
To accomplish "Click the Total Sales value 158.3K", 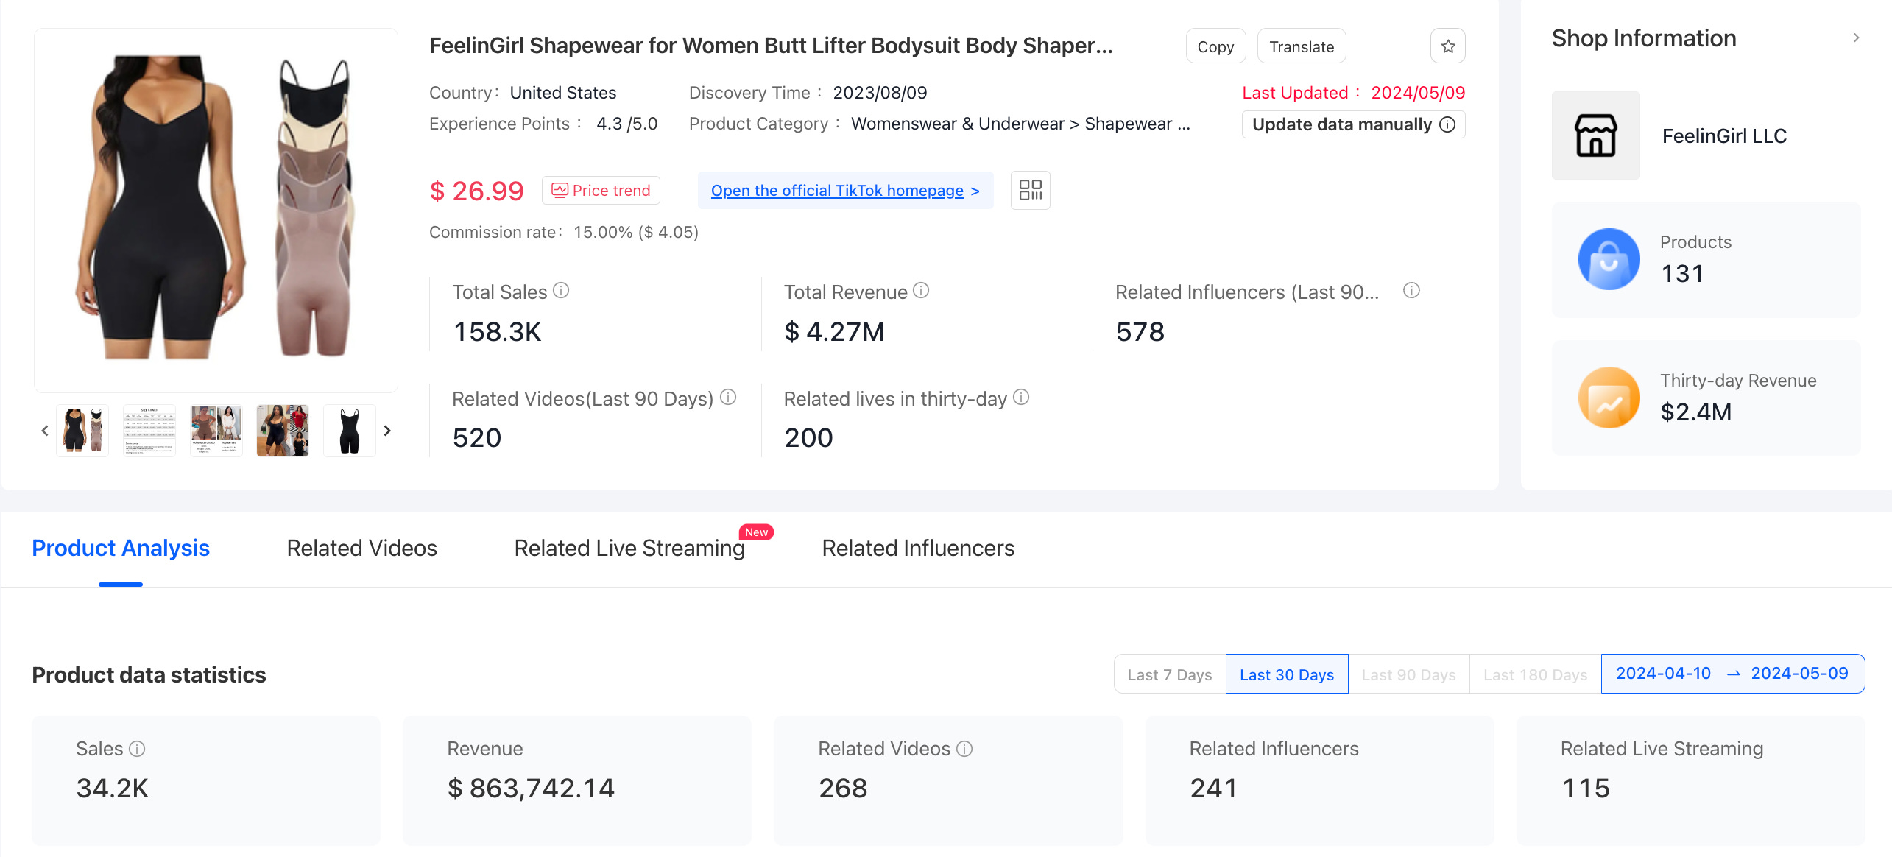I will coord(497,332).
